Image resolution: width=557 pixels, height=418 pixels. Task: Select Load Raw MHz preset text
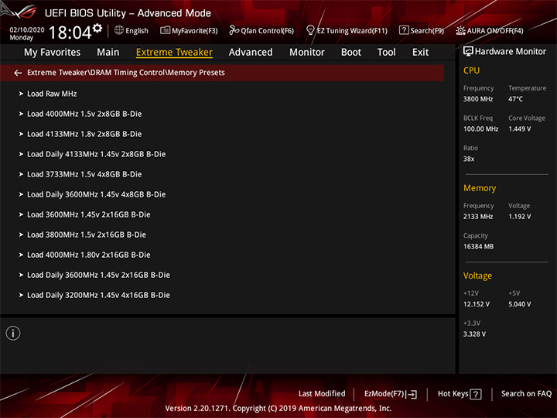52,94
